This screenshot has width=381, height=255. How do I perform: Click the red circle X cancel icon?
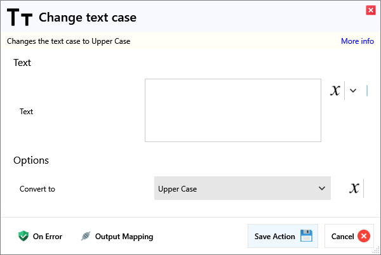click(x=363, y=237)
